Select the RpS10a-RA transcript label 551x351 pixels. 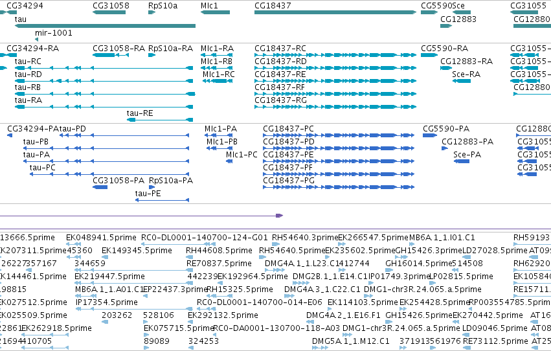170,48
